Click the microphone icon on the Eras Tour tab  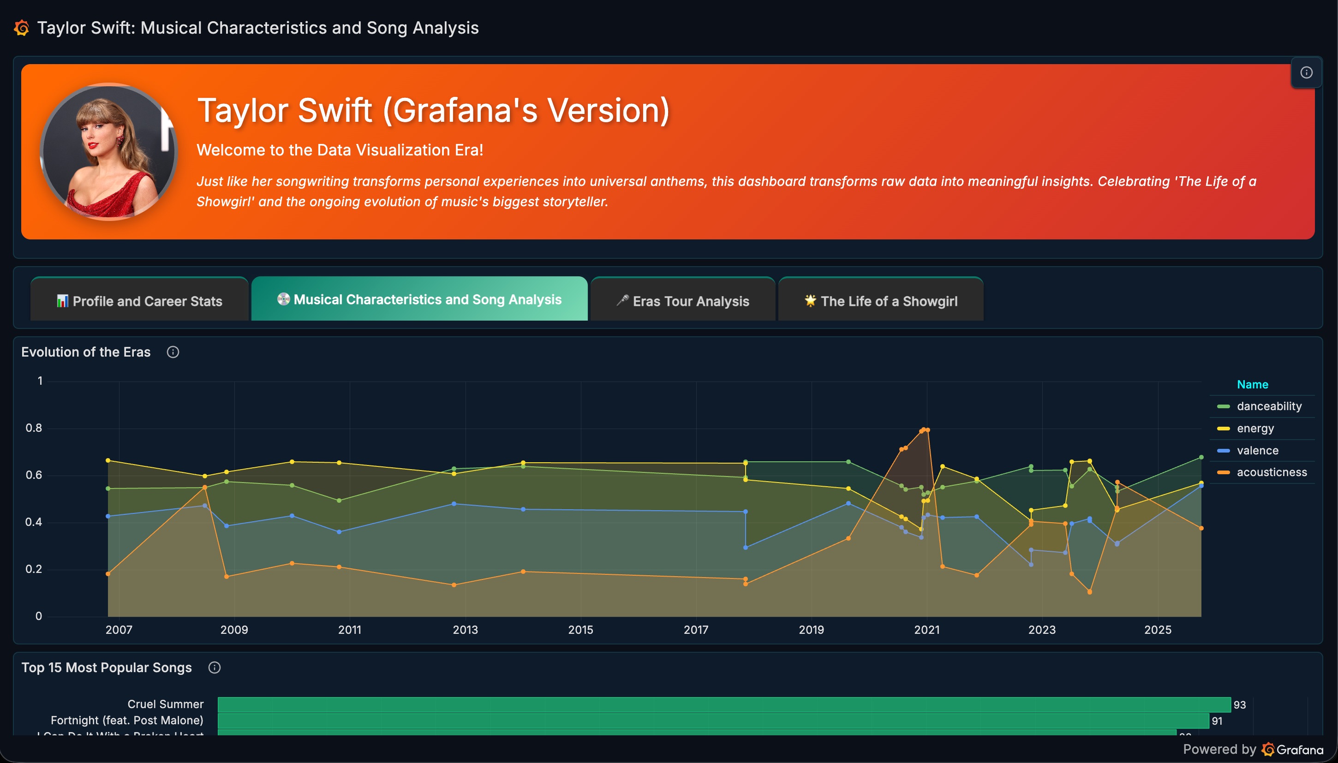tap(622, 301)
